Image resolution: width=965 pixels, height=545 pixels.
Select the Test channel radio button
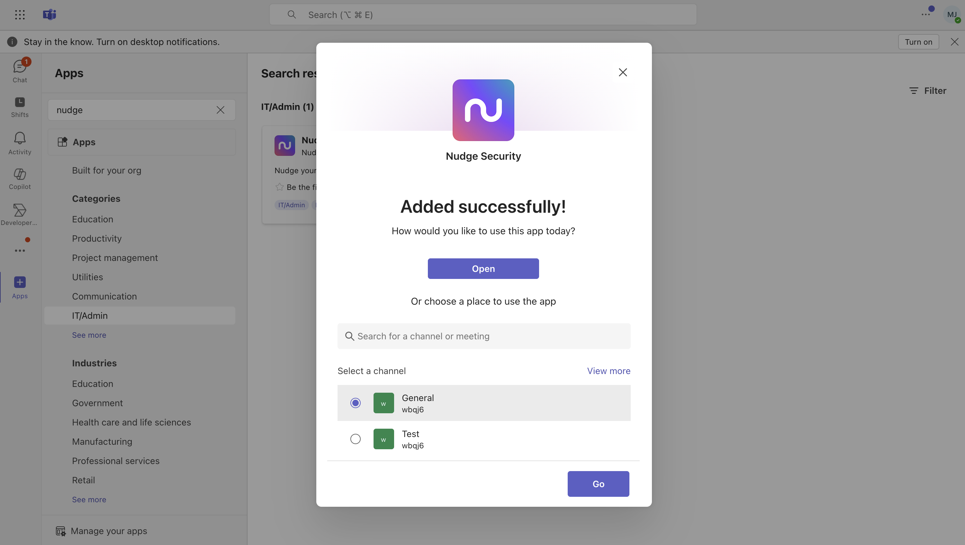point(355,439)
